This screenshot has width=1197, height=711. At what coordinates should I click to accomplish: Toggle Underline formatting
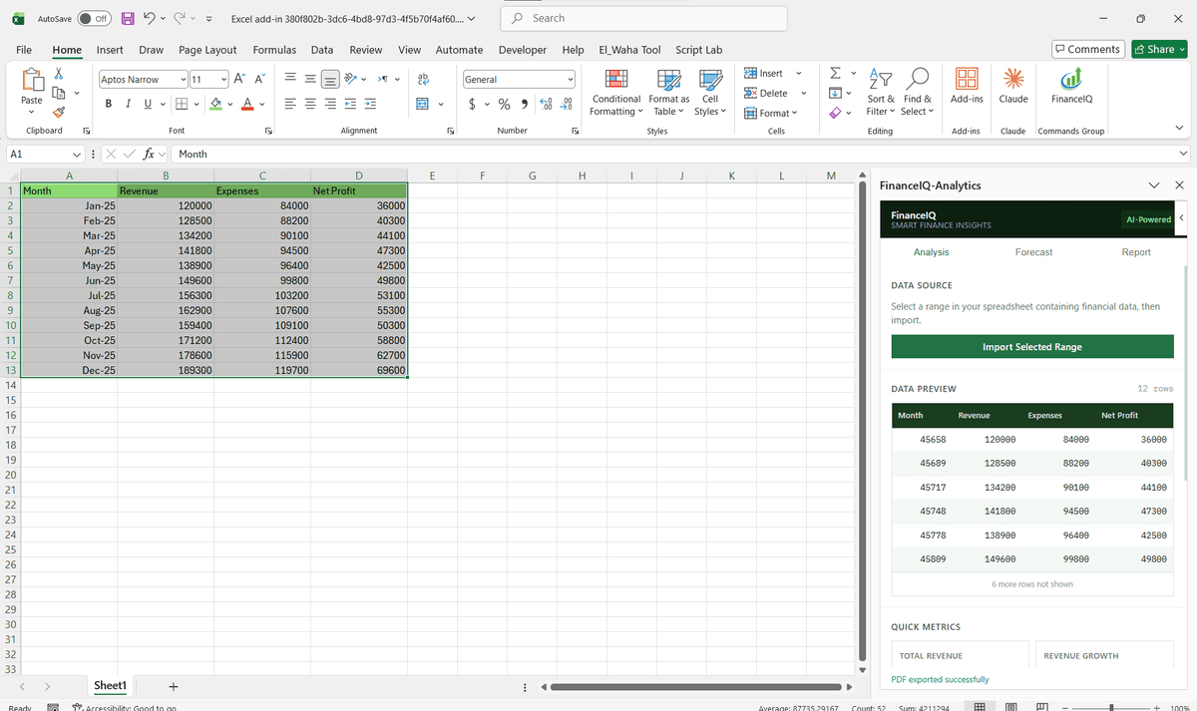pyautogui.click(x=149, y=104)
